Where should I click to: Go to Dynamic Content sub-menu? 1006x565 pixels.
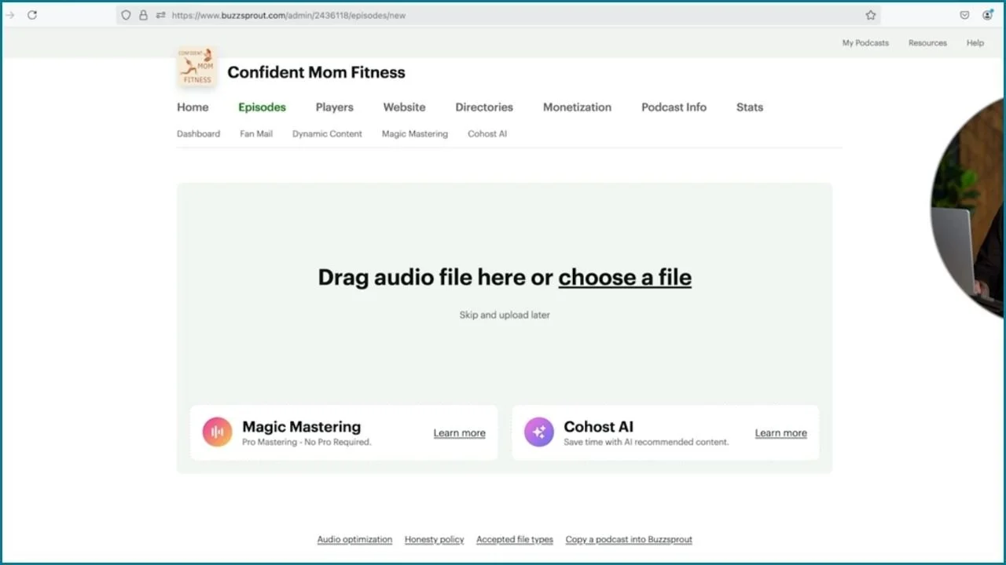coord(327,134)
